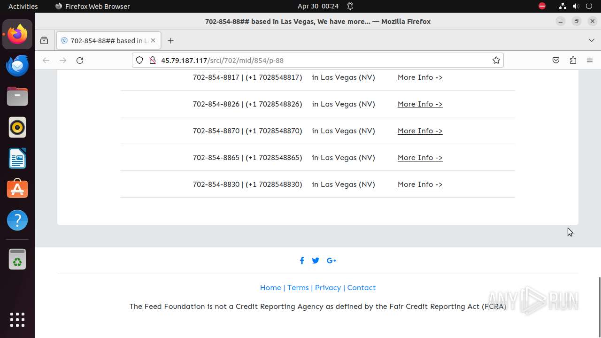Open the Terms footer link
601x338 pixels.
[x=298, y=287]
